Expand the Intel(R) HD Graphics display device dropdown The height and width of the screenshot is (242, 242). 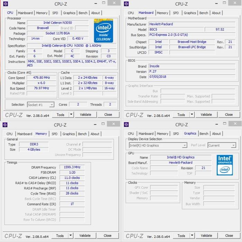click(158, 146)
